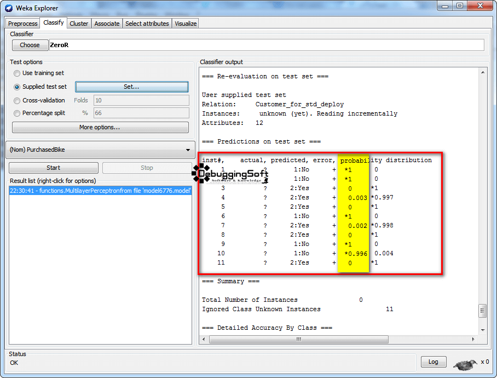Switch to the Preprocess tab
Viewport: 497px width, 378px height.
23,24
